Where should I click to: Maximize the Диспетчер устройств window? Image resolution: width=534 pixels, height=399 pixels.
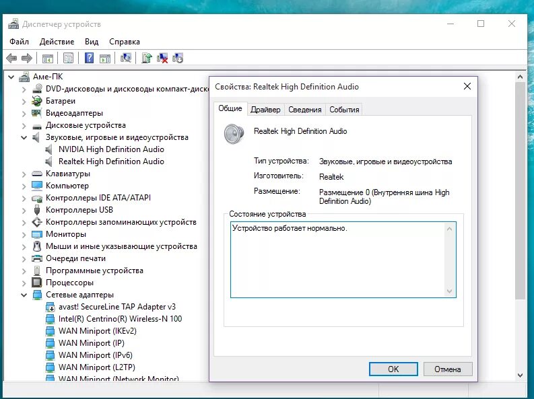pyautogui.click(x=481, y=24)
